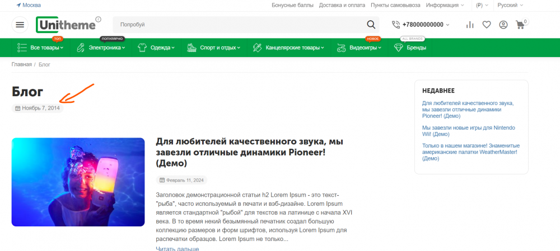The image size is (560, 251).
Task: Click the Видеоигры gamepad icon
Action: (x=341, y=48)
